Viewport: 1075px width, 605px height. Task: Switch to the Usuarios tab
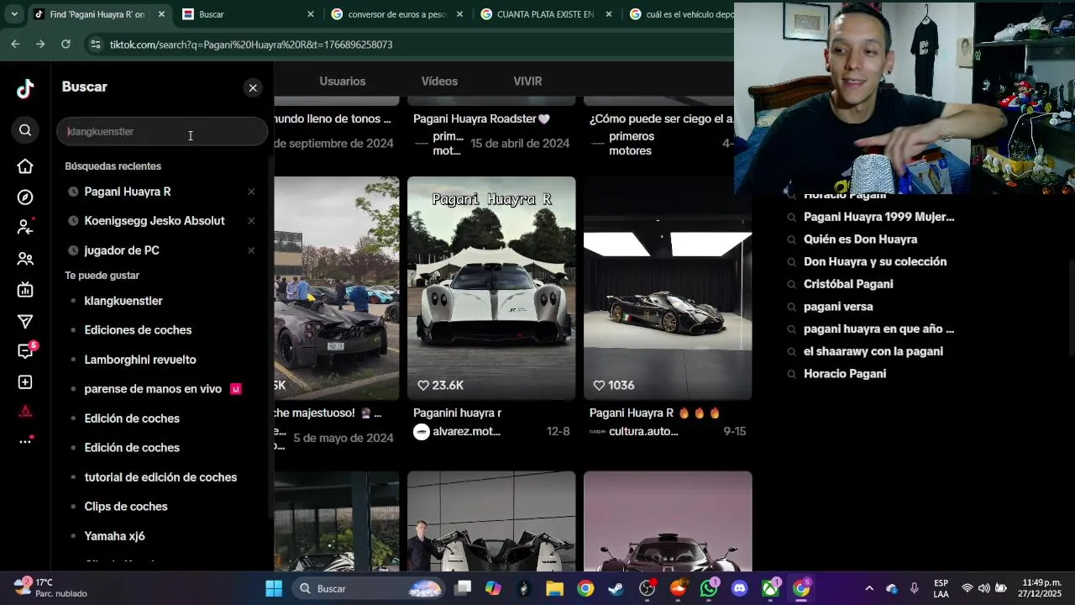(342, 82)
